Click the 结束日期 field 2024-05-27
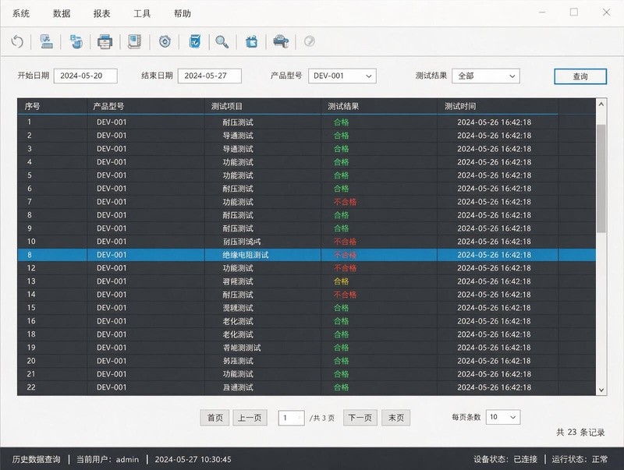 (210, 76)
